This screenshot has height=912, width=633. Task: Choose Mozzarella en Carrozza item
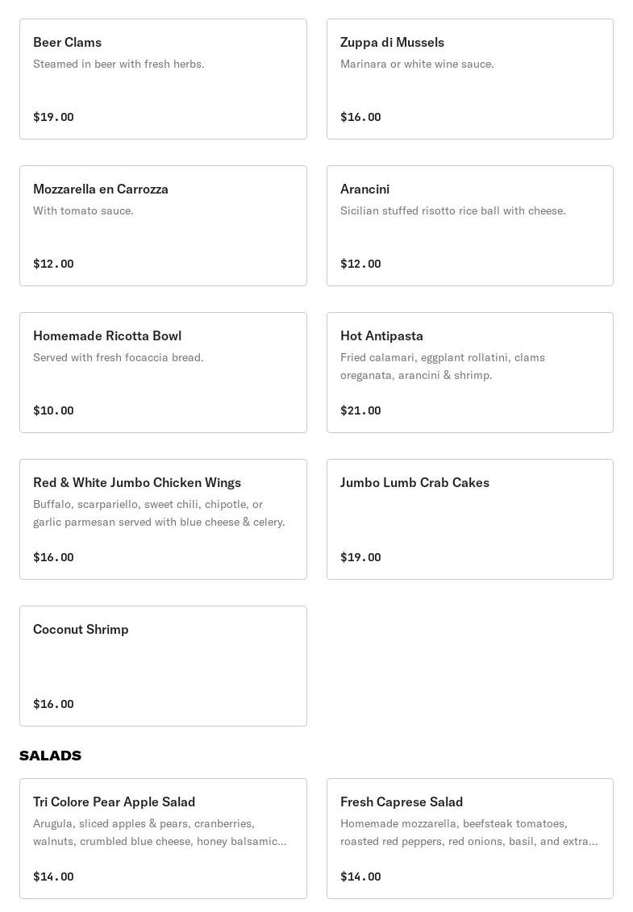[163, 226]
